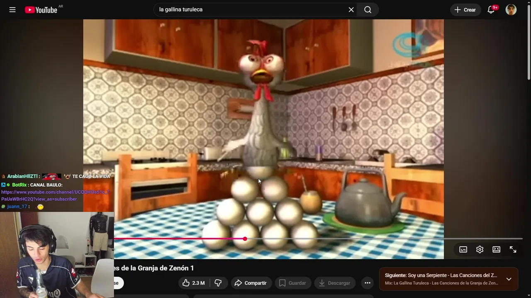Seek using the red progress bar
Viewport: 531px width, 298px height.
(318, 239)
